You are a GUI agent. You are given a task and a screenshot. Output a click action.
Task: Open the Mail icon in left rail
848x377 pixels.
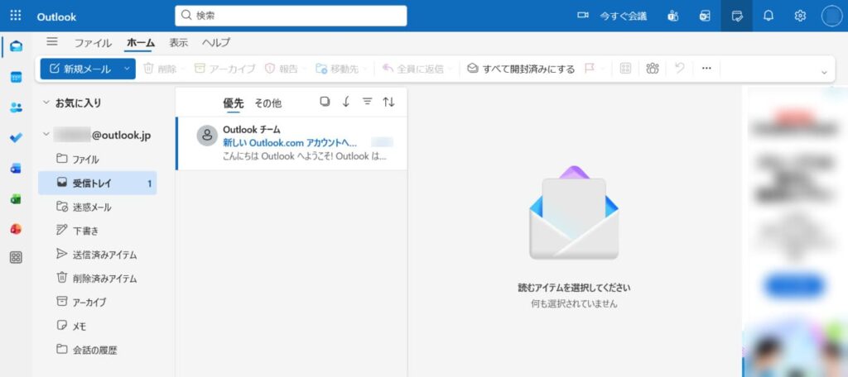tap(16, 46)
